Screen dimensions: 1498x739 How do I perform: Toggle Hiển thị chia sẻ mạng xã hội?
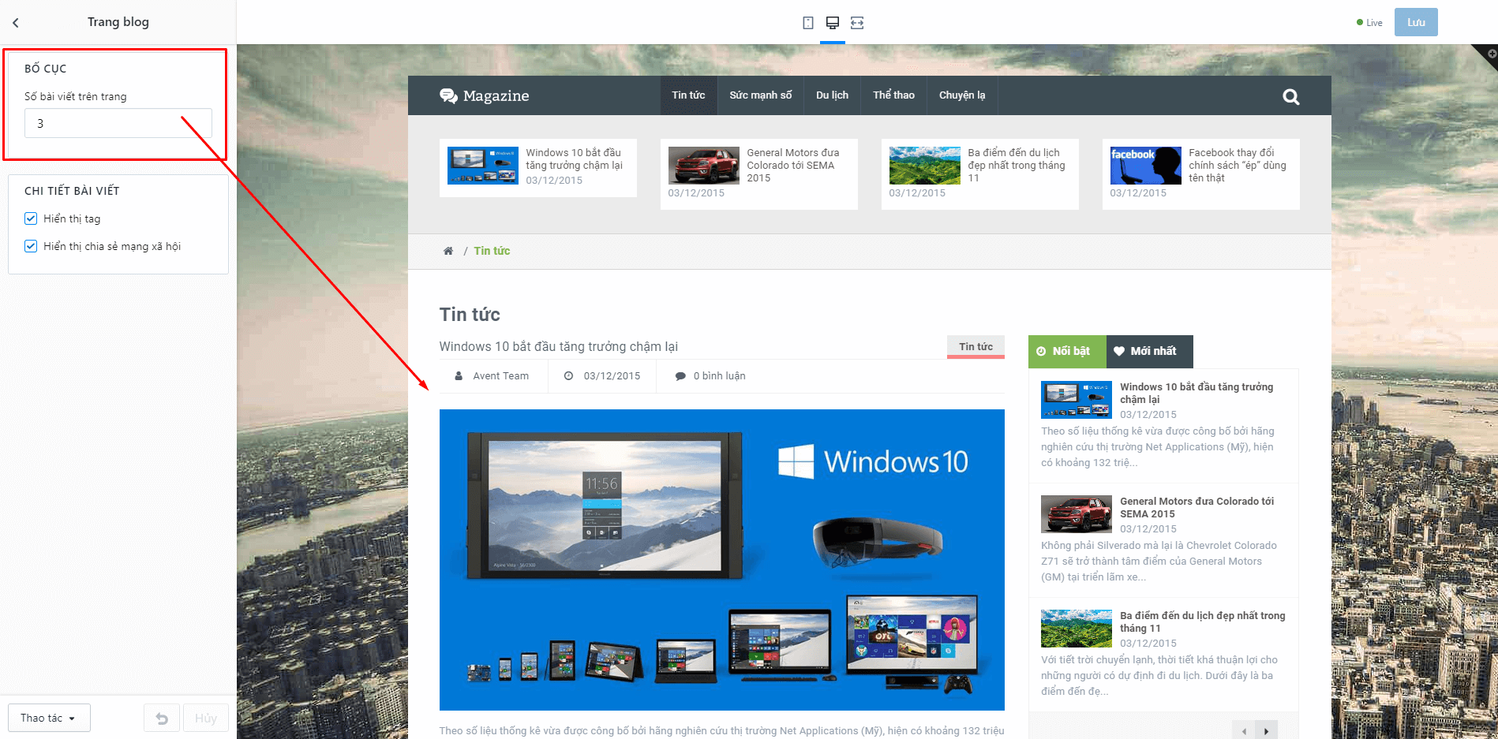point(31,246)
